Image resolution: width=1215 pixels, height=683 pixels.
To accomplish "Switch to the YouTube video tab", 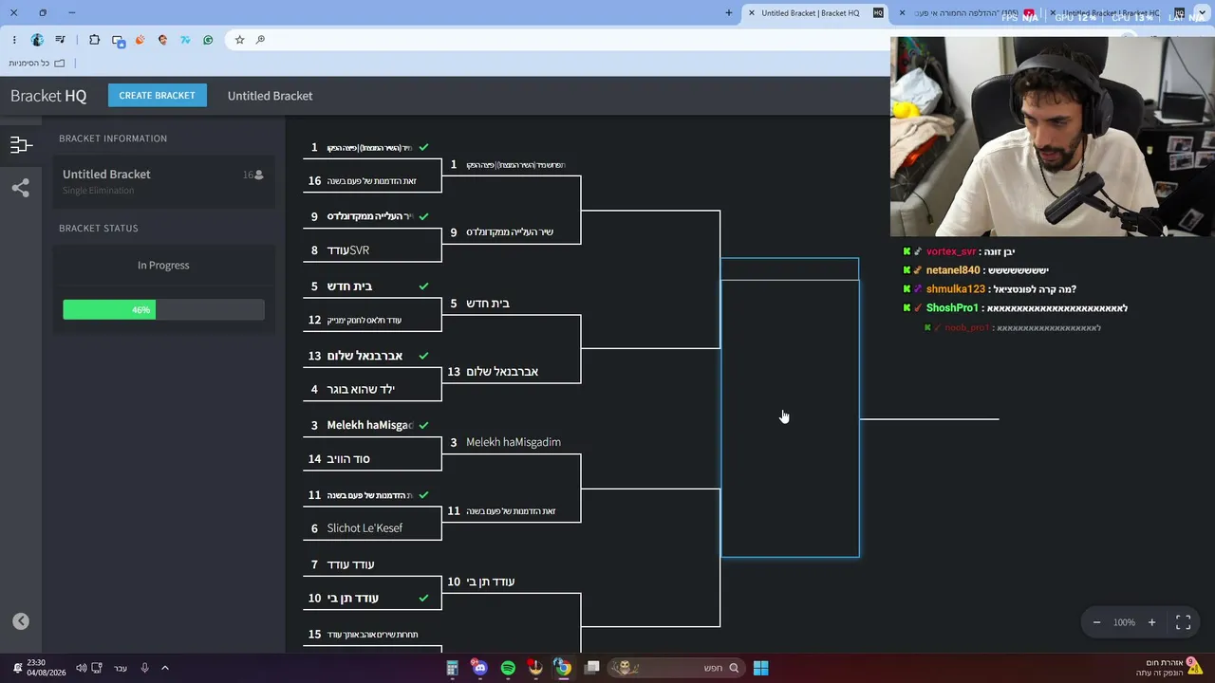I will (x=967, y=13).
